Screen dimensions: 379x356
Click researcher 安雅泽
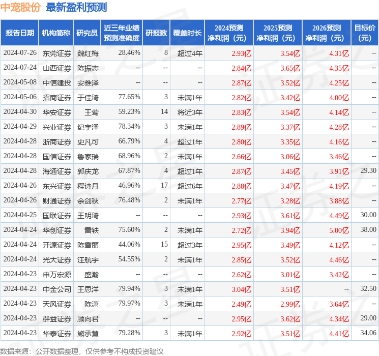(x=88, y=83)
